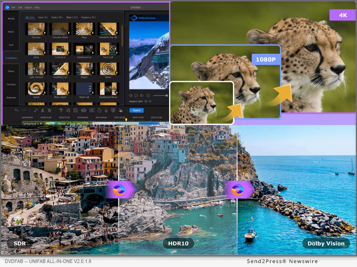This screenshot has height=267, width=357.
Task: Open the File menu
Action: [x=13, y=8]
